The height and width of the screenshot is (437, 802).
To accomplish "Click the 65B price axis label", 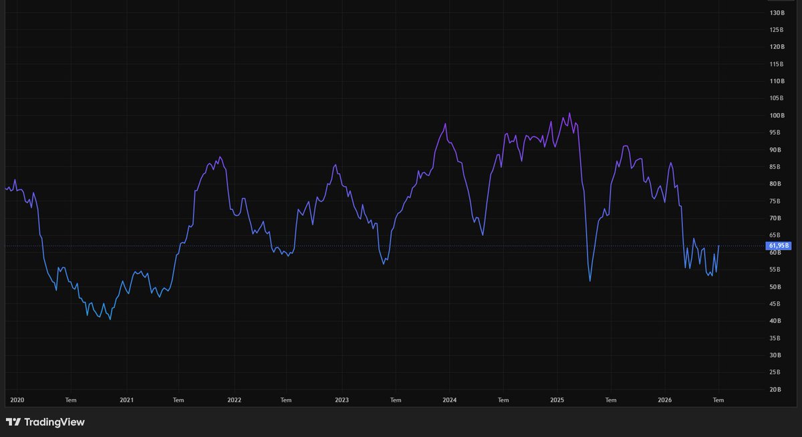I will (x=775, y=235).
